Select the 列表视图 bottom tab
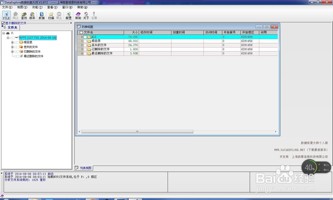333x200 pixels. click(84, 168)
